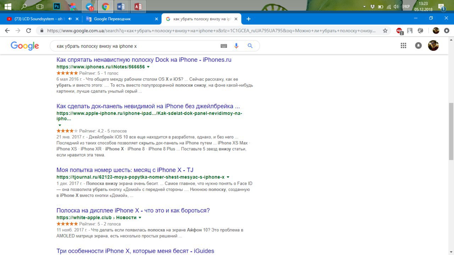The height and width of the screenshot is (255, 454).
Task: Click the clock showing 13:23
Action: [423, 4]
